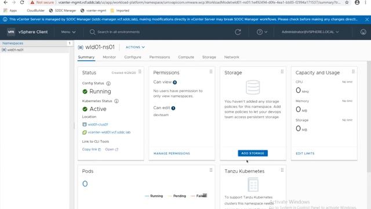371x209 pixels.
Task: Click the browser back arrow
Action: coord(5,2)
